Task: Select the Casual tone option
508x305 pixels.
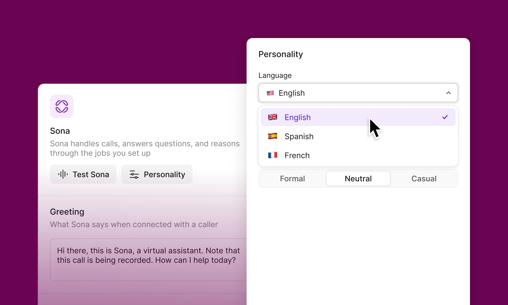Action: [424, 179]
